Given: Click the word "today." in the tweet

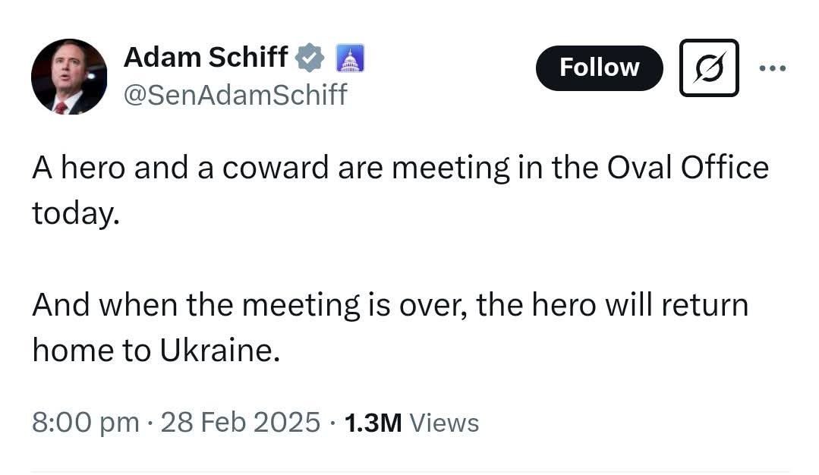Looking at the screenshot, I should tap(76, 213).
